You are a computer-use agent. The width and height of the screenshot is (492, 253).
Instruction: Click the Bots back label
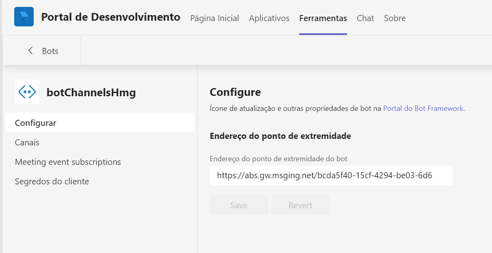(x=50, y=51)
